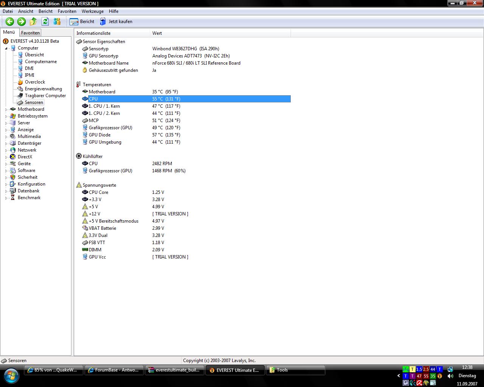Click the Up one level toolbar icon
Screen dimensions: 484x387
[33, 22]
